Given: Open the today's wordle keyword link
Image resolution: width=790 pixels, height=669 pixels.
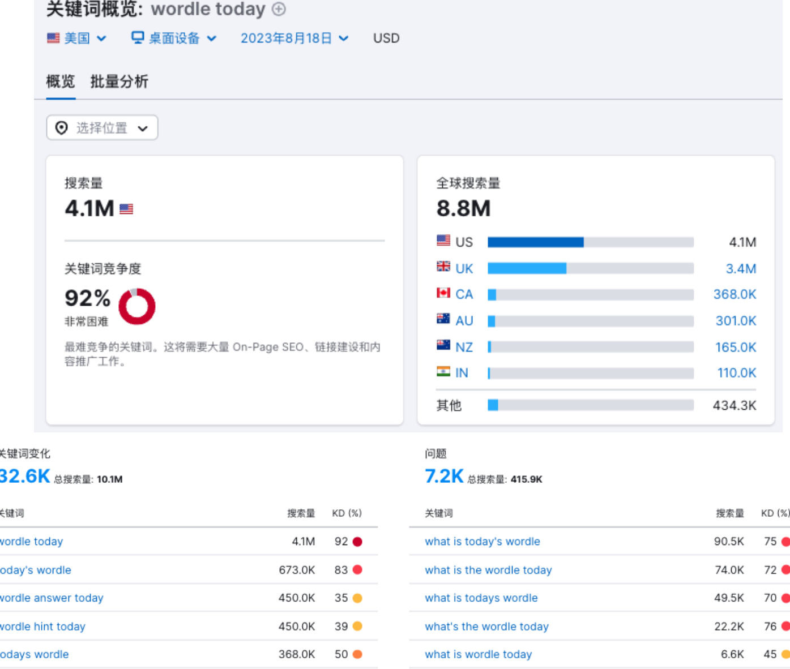Looking at the screenshot, I should tap(36, 570).
